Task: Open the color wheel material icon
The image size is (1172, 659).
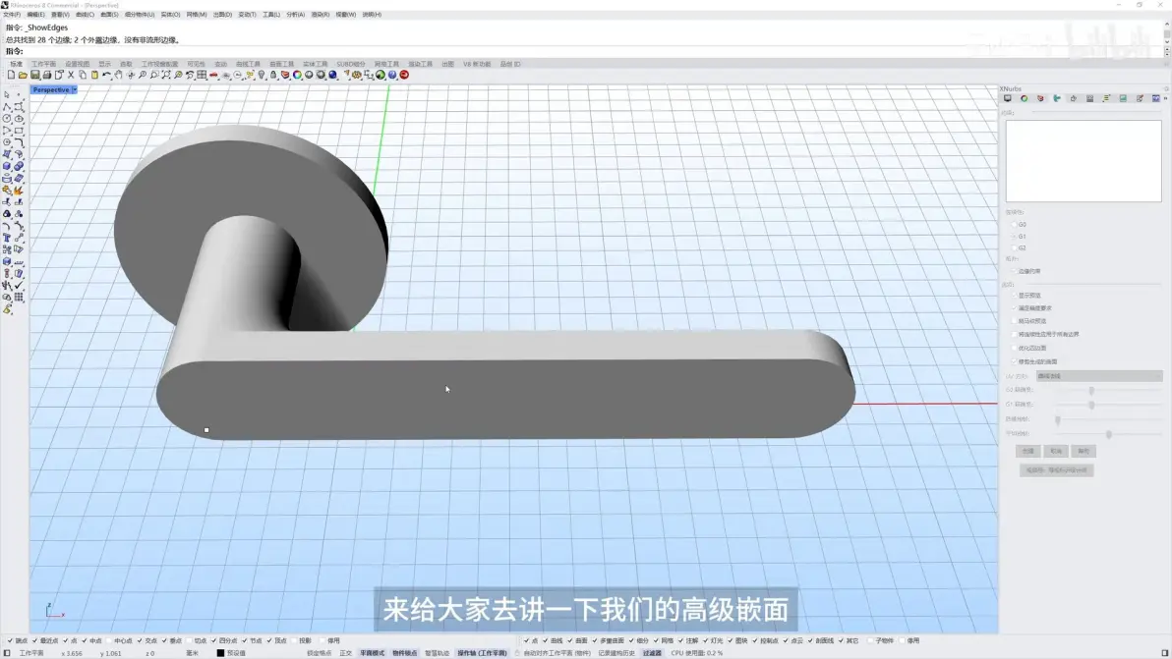Action: point(297,76)
